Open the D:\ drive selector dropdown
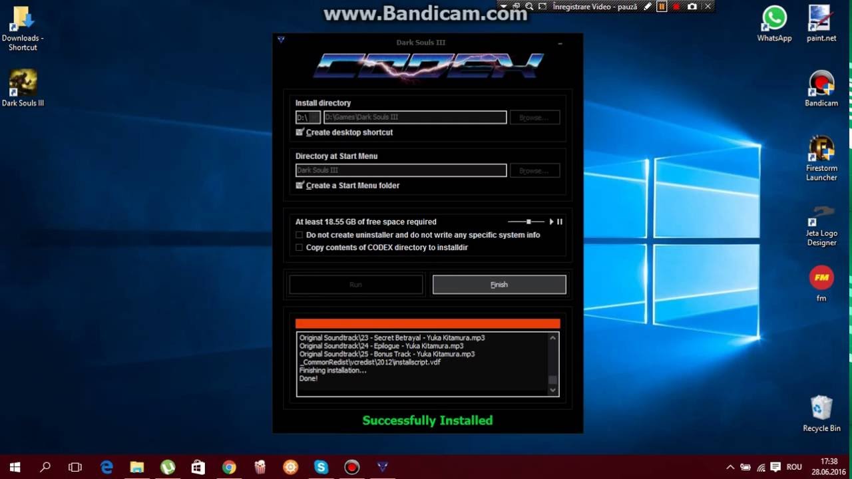 [x=308, y=117]
